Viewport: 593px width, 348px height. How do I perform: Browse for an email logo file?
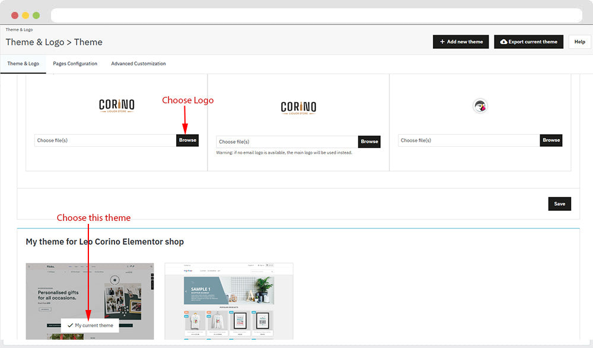click(369, 141)
